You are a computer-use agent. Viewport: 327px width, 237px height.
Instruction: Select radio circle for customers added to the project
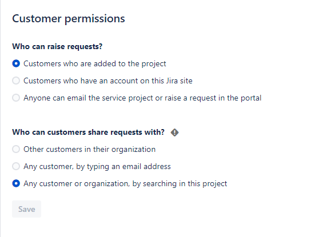tap(16, 63)
